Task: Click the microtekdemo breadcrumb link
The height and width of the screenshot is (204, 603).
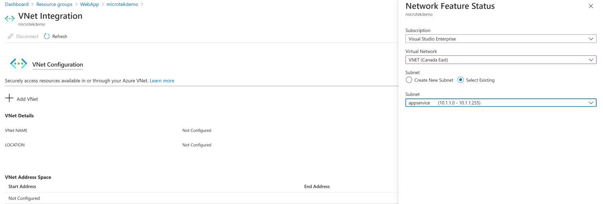Action: [x=122, y=5]
